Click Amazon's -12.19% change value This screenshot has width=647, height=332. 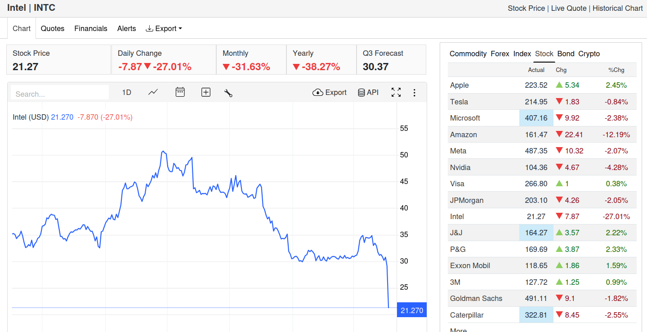coord(616,135)
